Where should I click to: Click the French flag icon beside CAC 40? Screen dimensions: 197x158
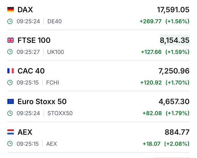click(10, 71)
